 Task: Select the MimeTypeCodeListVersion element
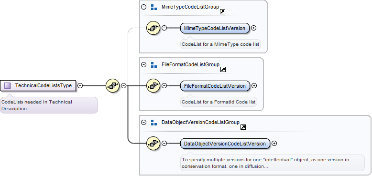tap(215, 28)
